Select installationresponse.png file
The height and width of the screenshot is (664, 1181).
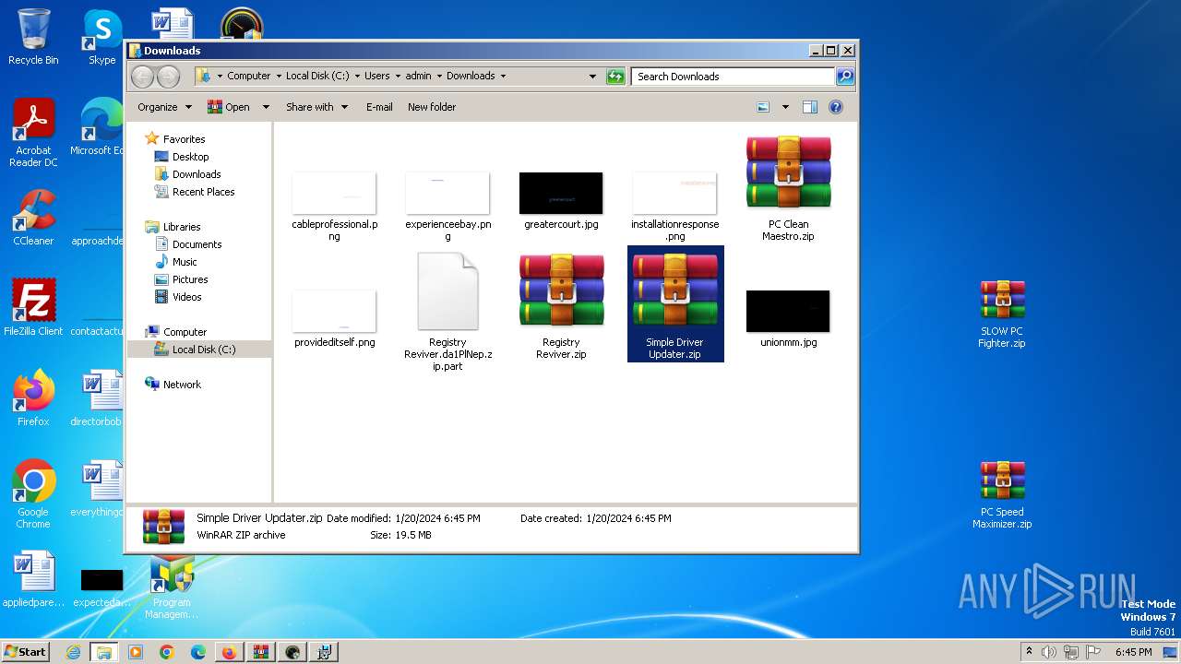(674, 207)
